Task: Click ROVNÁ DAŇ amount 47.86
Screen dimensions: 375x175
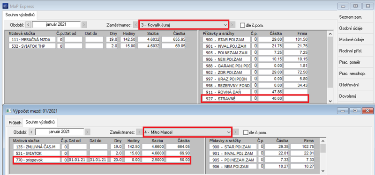Action: (270, 92)
